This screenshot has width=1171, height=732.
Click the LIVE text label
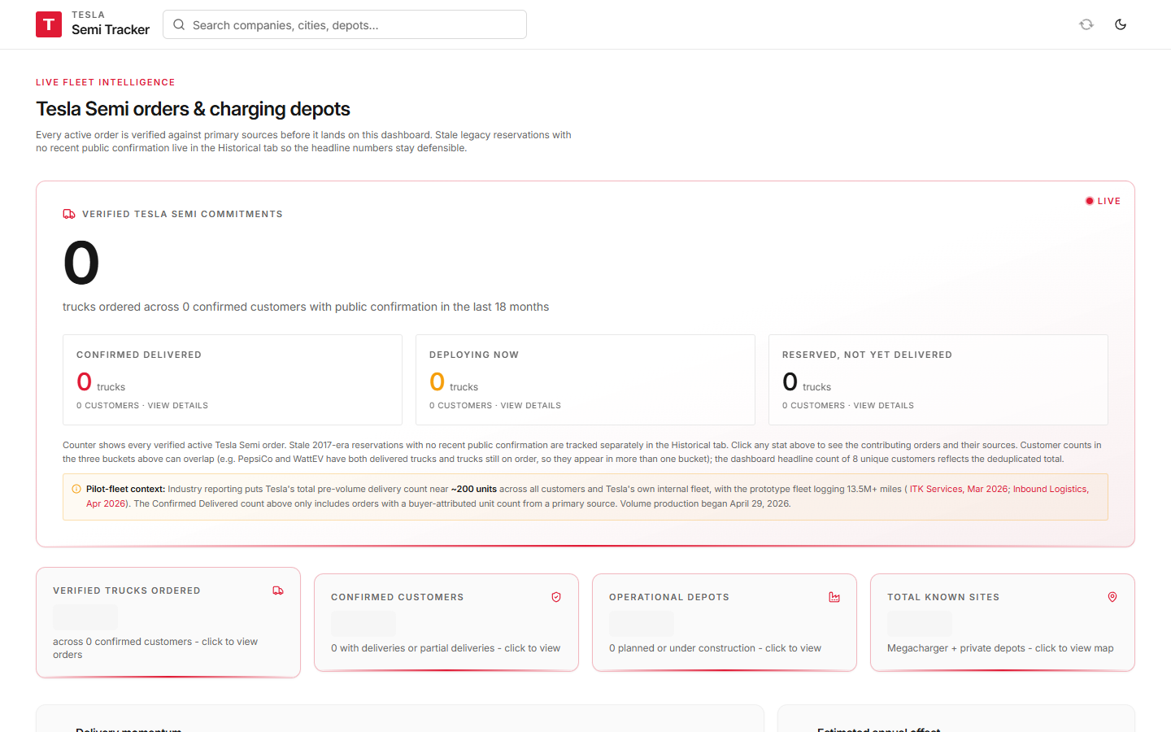pos(1109,201)
